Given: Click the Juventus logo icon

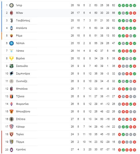Looking at the screenshot, I should [12, 21].
